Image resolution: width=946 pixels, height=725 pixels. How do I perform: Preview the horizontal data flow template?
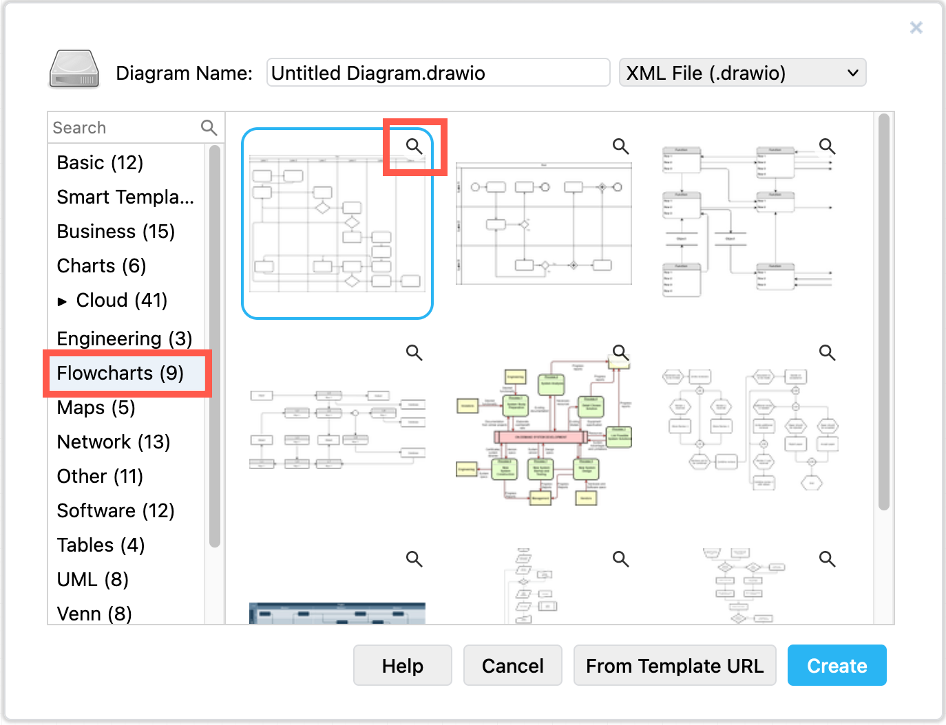tap(414, 352)
